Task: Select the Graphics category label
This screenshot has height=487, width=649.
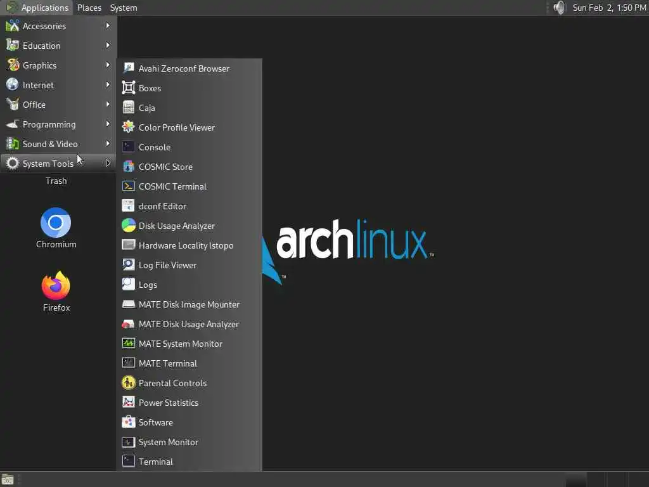Action: pos(39,65)
